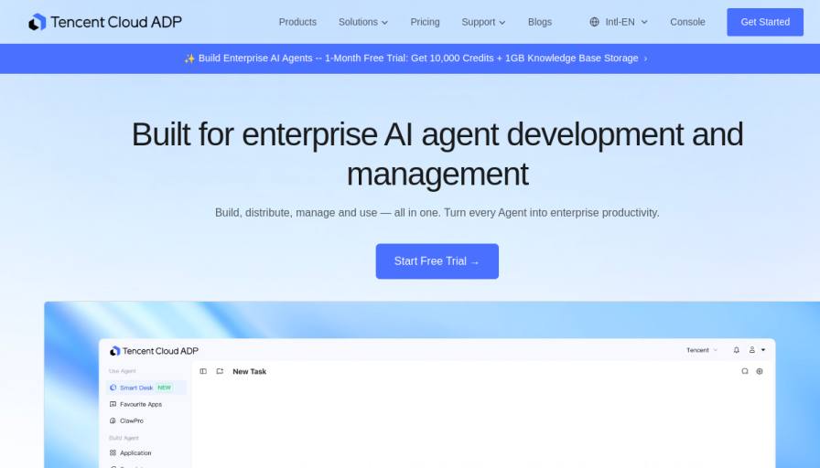Click the 'Build, distribute, manage and use' subtitle

tap(437, 213)
